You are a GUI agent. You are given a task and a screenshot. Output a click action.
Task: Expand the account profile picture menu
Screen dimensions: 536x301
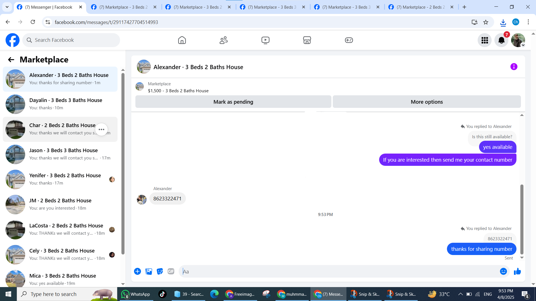click(518, 40)
